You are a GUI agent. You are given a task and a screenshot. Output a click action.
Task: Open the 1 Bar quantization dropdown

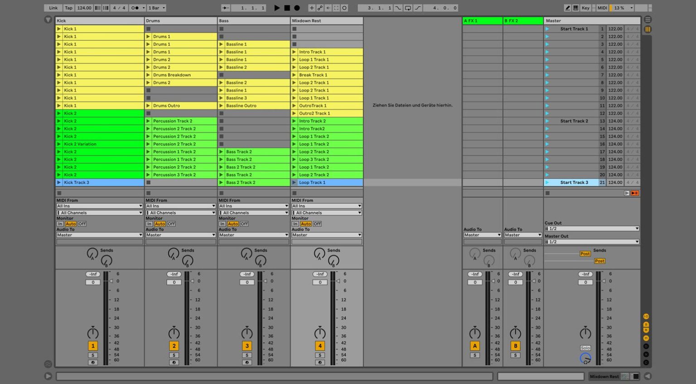157,8
